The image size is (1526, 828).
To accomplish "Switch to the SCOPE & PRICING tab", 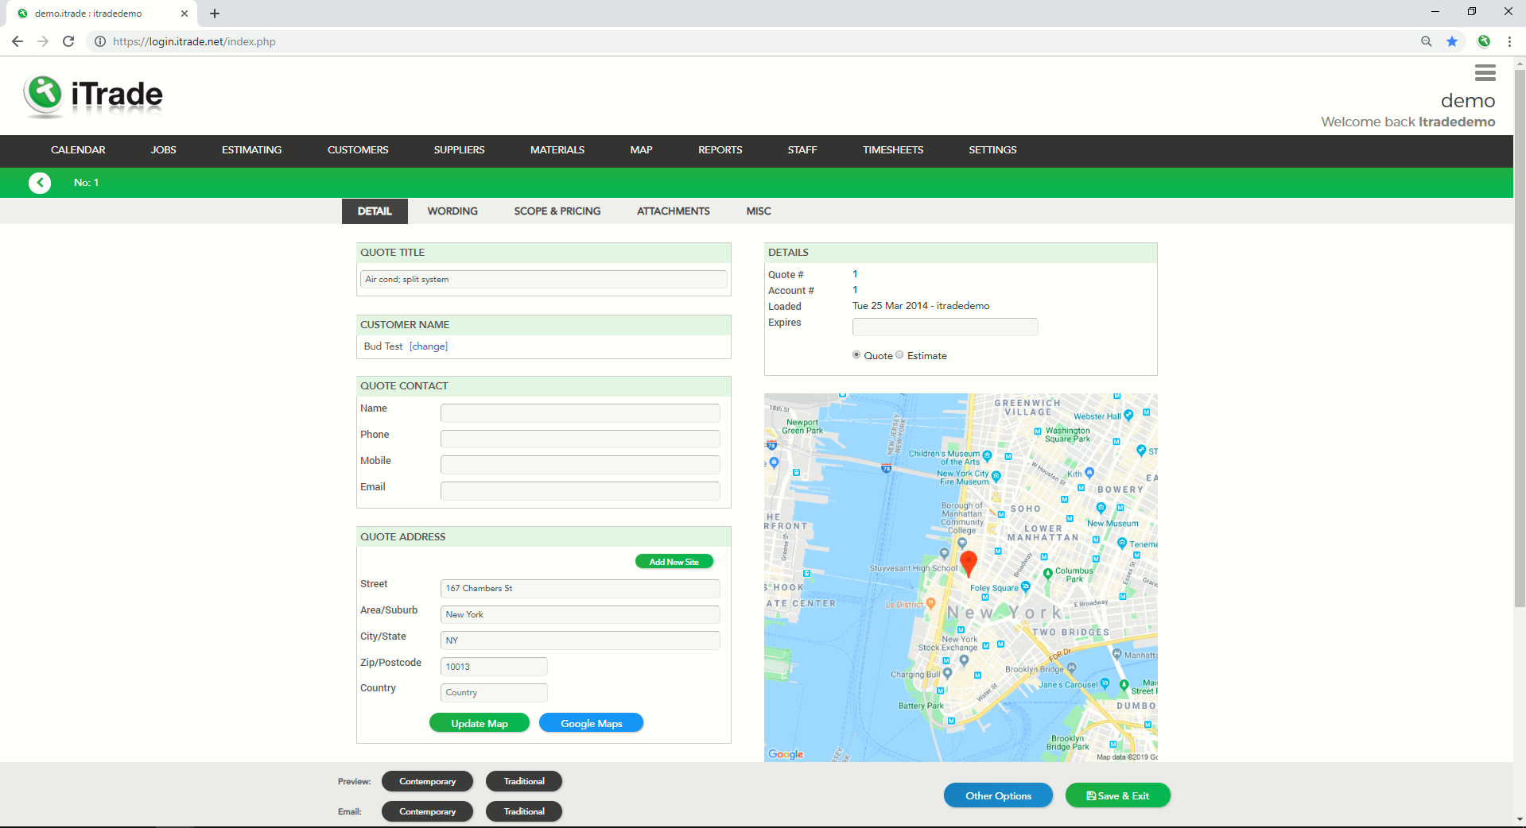I will point(557,211).
